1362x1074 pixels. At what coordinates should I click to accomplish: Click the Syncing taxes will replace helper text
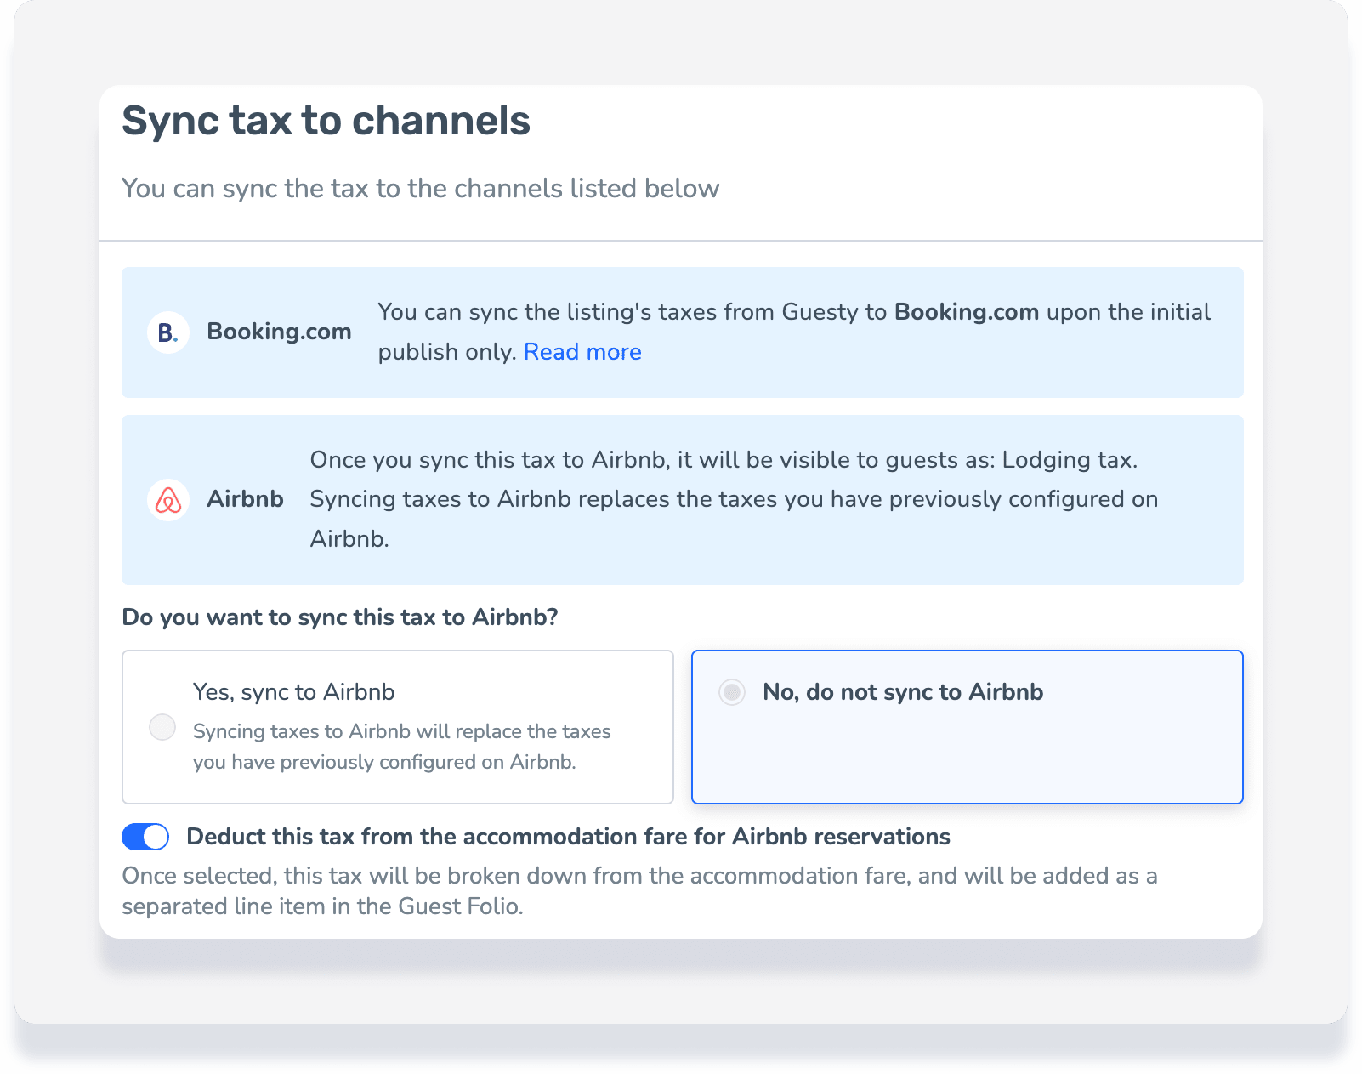tap(401, 747)
